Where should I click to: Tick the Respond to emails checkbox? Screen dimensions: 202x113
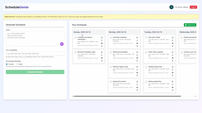click(x=111, y=82)
